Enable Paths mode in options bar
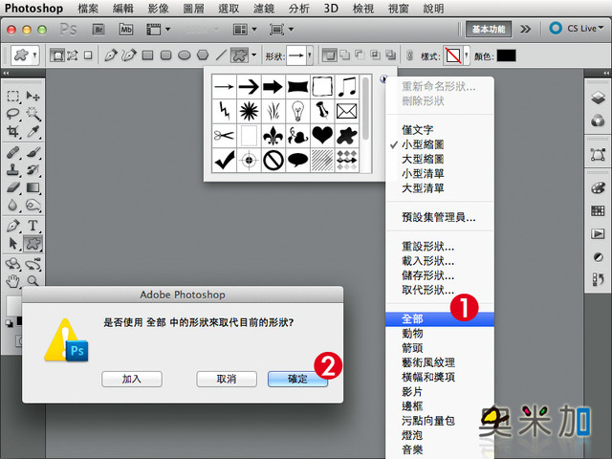Image resolution: width=612 pixels, height=459 pixels. coord(73,55)
